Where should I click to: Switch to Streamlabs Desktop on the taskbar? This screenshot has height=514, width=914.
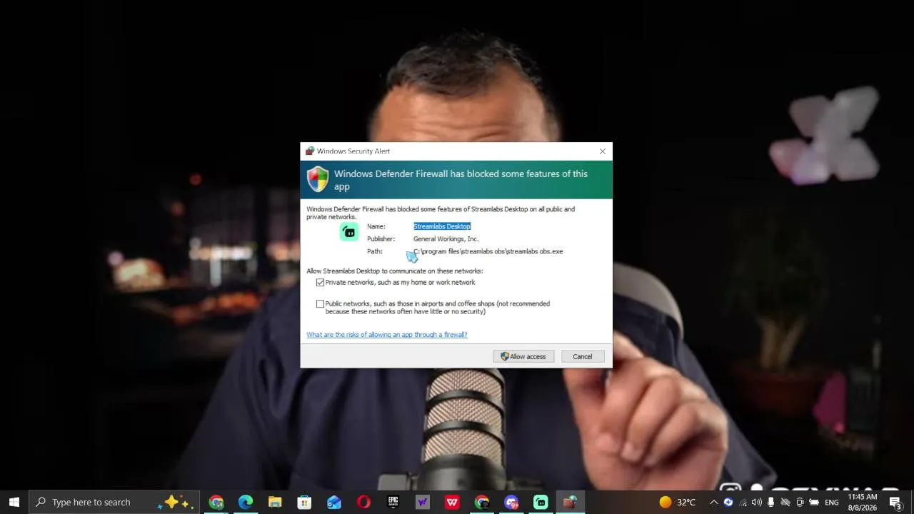(541, 502)
